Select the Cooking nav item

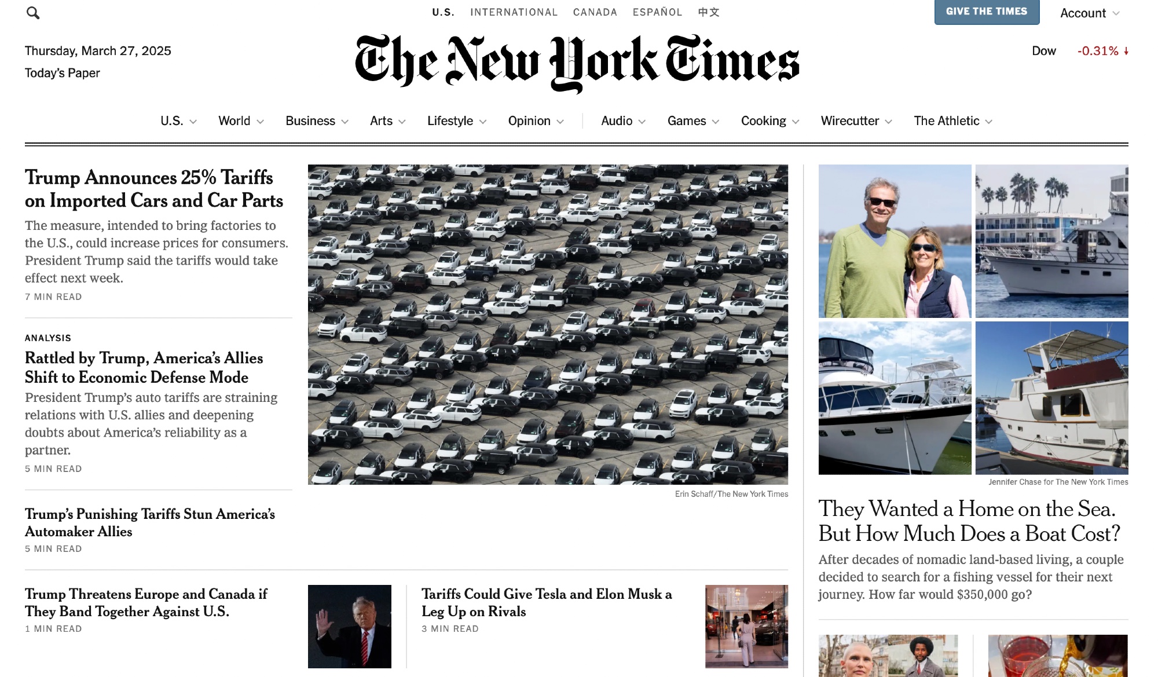pyautogui.click(x=763, y=121)
